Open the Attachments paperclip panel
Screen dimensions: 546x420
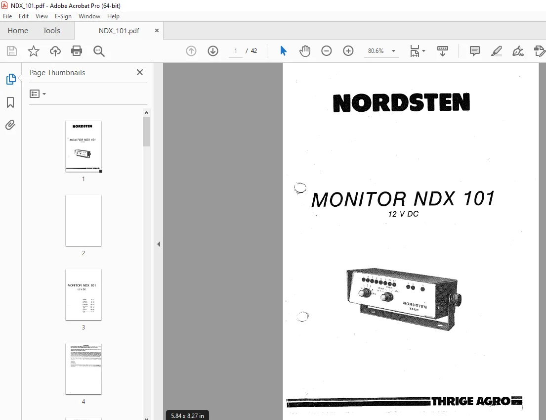[10, 125]
